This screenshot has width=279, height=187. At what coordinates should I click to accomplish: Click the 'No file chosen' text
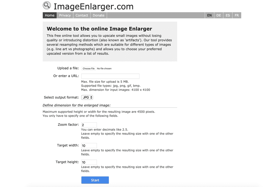click(104, 69)
